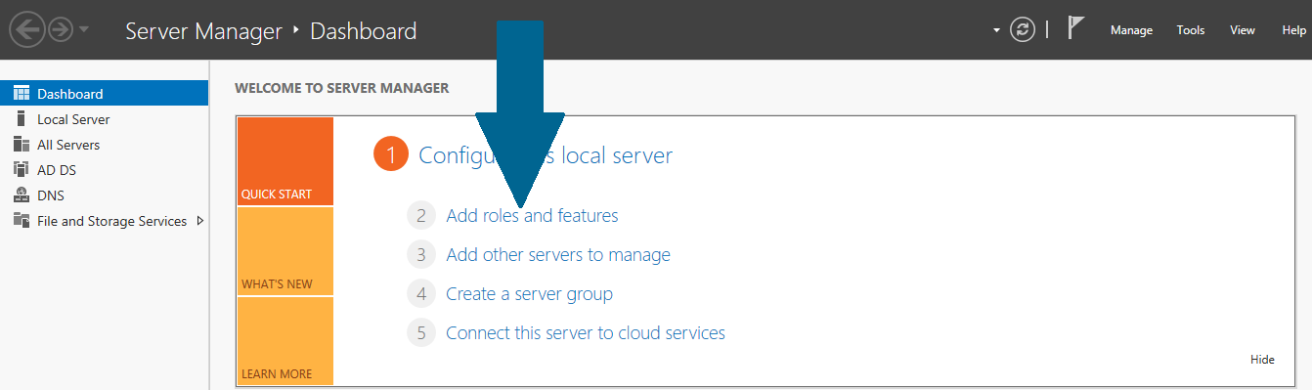Select the Dashboard icon in the sidebar
Image resolution: width=1312 pixels, height=390 pixels.
(22, 94)
